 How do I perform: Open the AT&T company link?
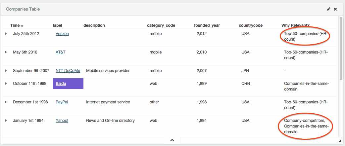[x=61, y=52]
